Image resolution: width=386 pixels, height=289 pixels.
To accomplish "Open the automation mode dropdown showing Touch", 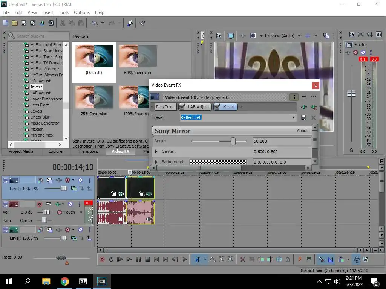I will pos(81,212).
